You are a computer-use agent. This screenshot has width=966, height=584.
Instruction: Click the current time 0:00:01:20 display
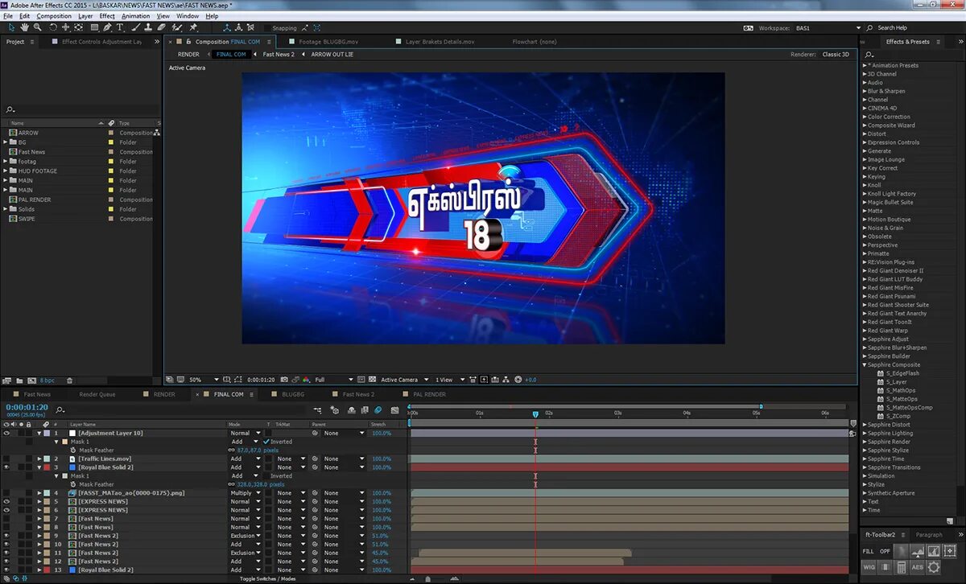(27, 407)
